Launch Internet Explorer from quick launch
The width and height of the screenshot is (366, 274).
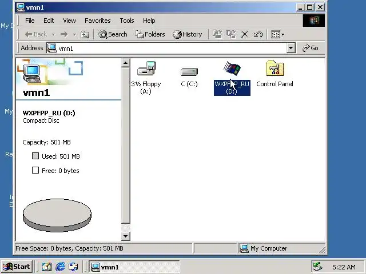point(60,267)
